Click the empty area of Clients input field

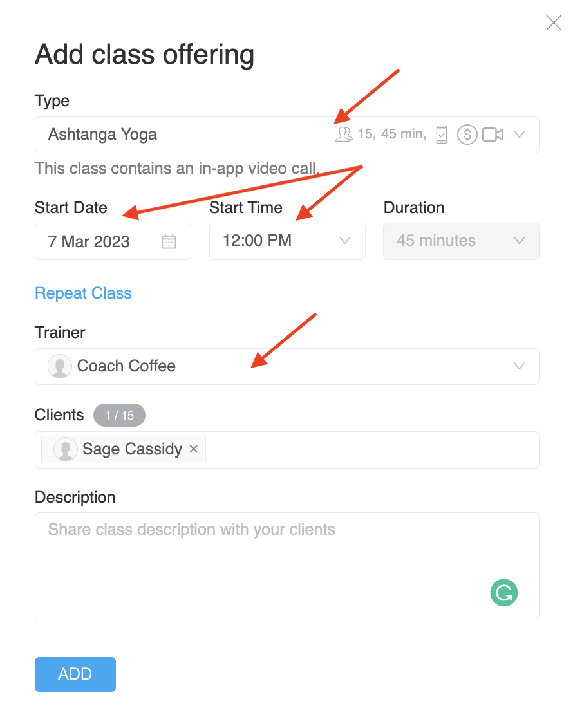tap(371, 450)
